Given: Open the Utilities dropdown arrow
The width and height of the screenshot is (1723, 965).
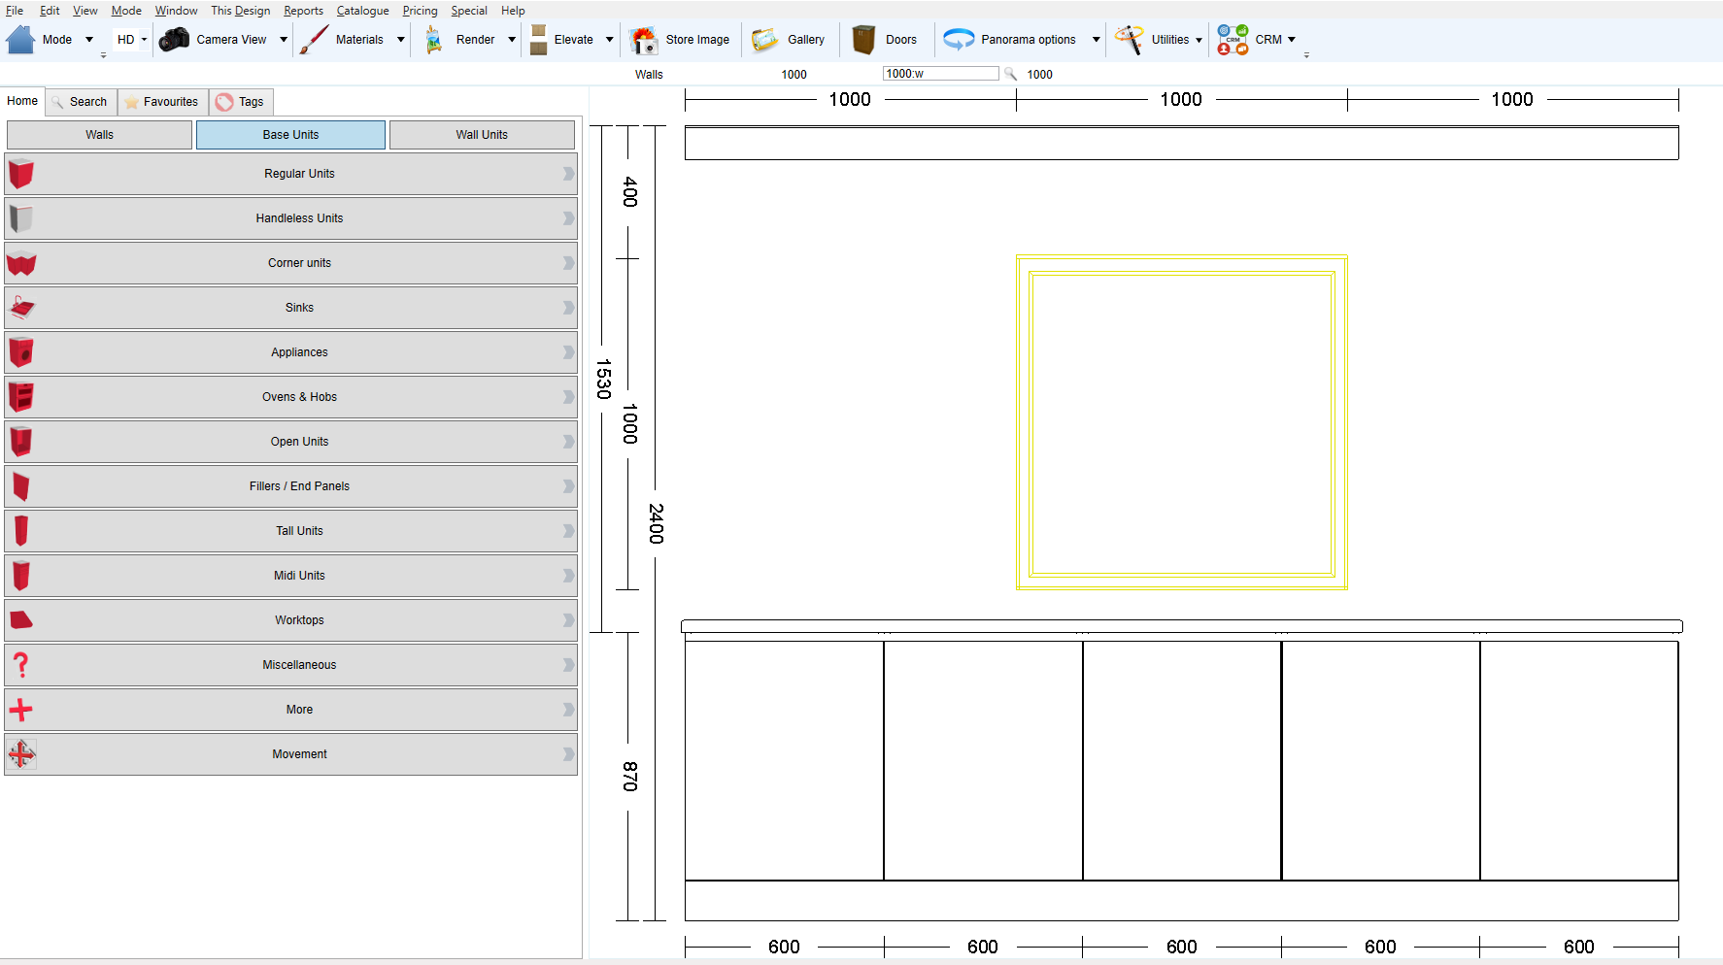Looking at the screenshot, I should click(1199, 40).
